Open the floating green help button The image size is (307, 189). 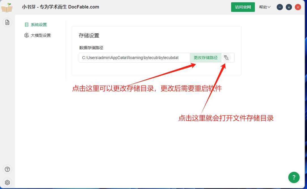pyautogui.click(x=294, y=177)
